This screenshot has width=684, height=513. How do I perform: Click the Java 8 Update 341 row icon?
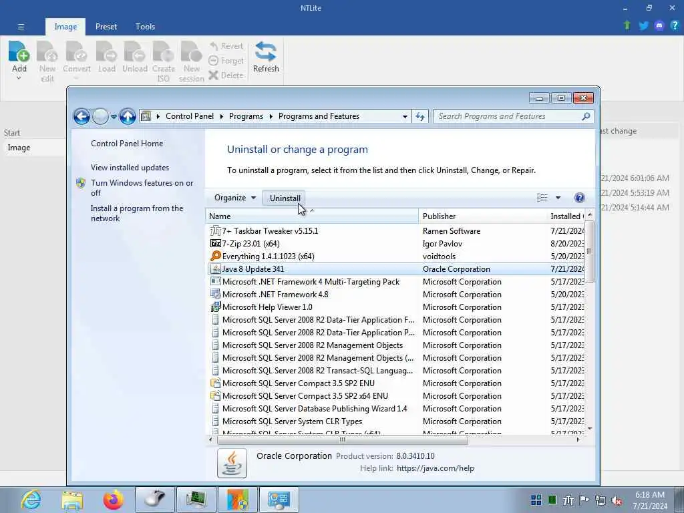216,269
